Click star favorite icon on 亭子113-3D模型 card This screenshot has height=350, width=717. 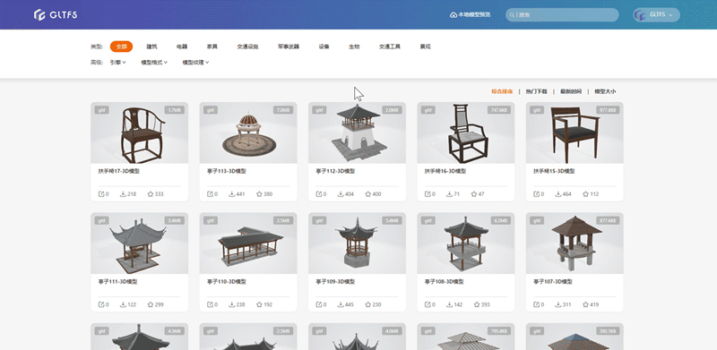[259, 193]
